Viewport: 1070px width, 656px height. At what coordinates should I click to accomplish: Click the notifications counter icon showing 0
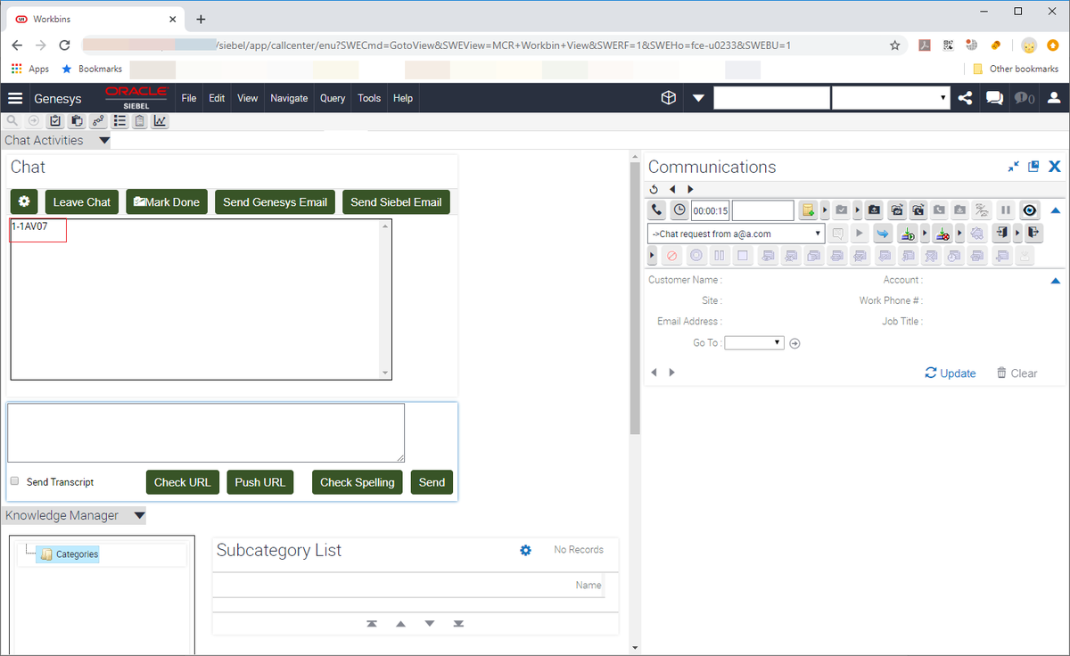[1024, 98]
